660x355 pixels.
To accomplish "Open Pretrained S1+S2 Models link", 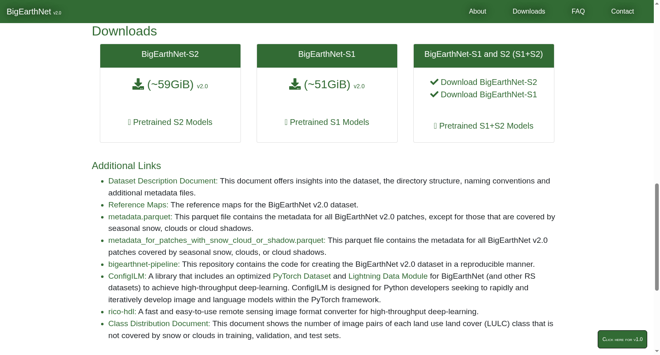I will 483,126.
